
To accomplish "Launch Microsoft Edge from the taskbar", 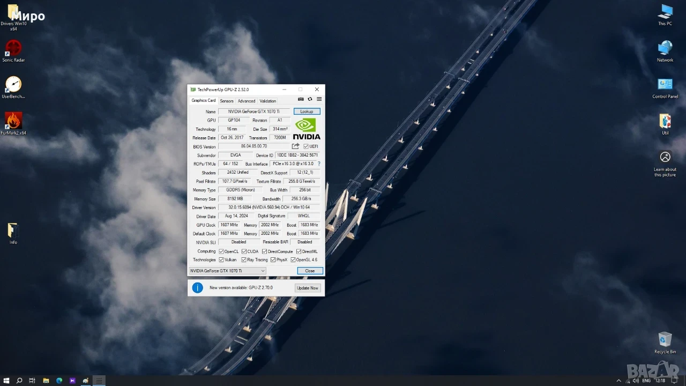I will pyautogui.click(x=59, y=381).
